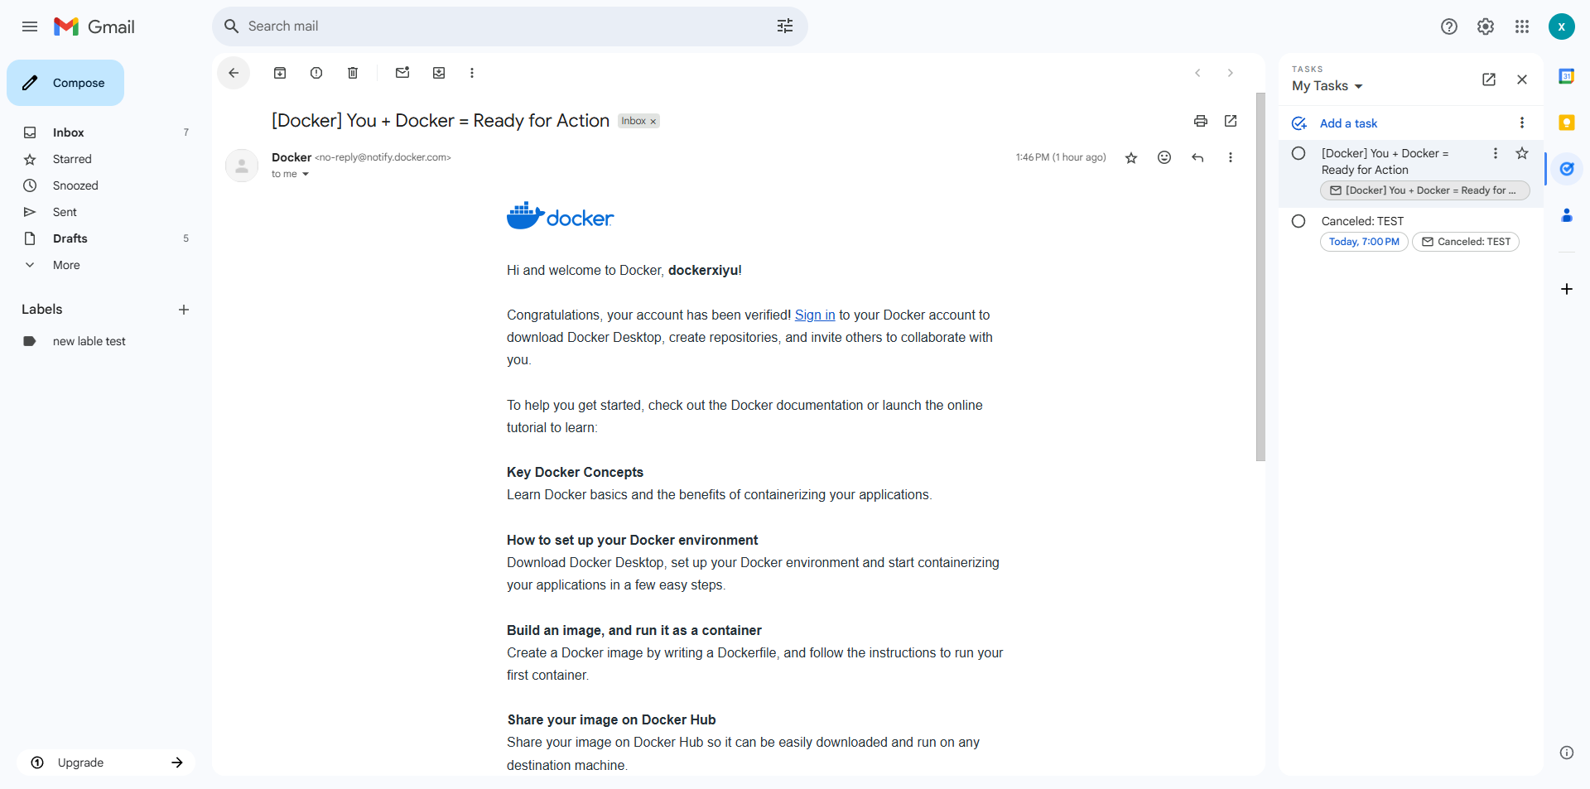Screen dimensions: 1590x789
Task: Print all with the printer icon
Action: point(1201,121)
